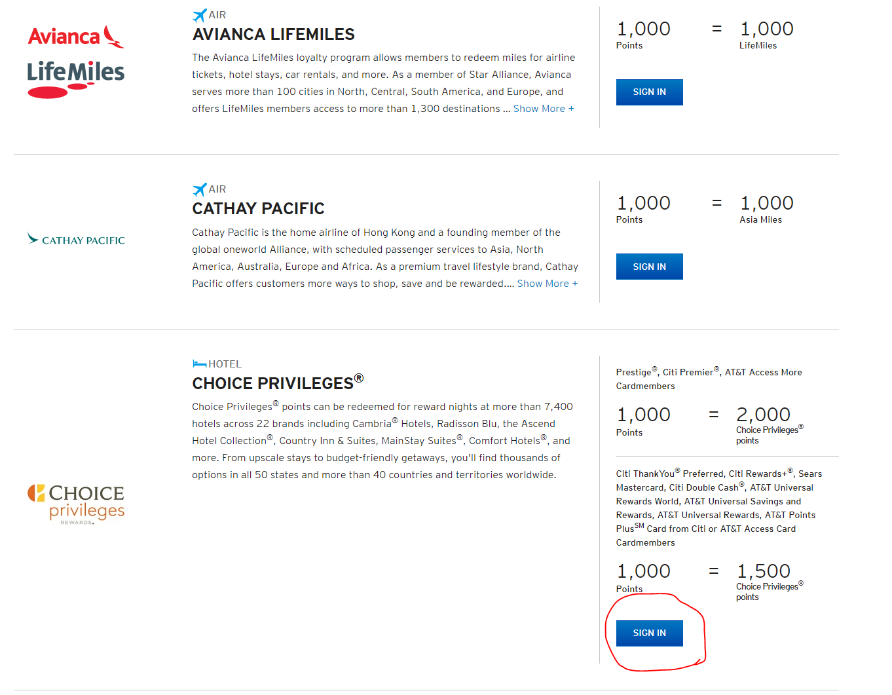Sign in for Choice Privileges transfer
892x695 pixels.
tap(649, 633)
